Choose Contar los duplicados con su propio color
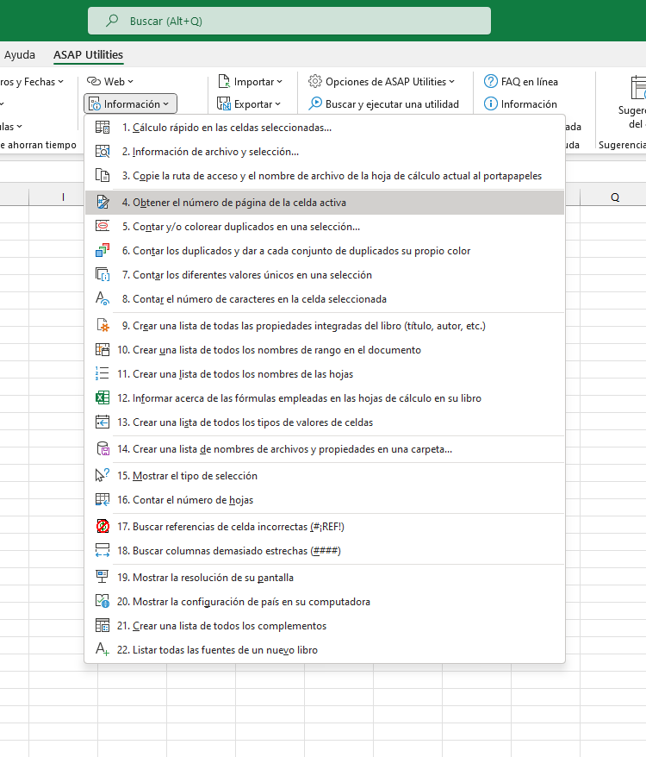The width and height of the screenshot is (646, 757). [325, 251]
